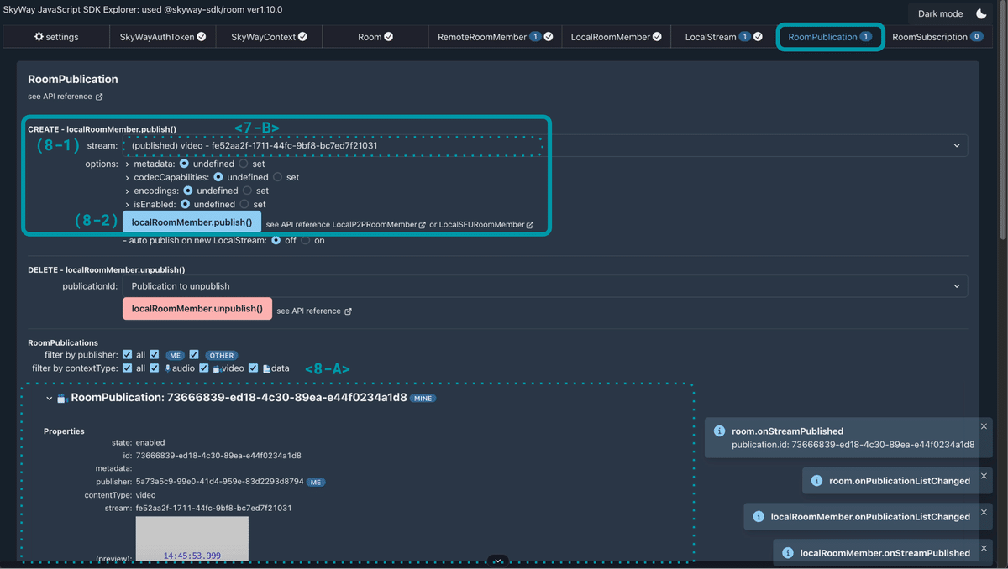Image resolution: width=1008 pixels, height=569 pixels.
Task: Toggle dark mode with the moon icon
Action: pyautogui.click(x=979, y=13)
